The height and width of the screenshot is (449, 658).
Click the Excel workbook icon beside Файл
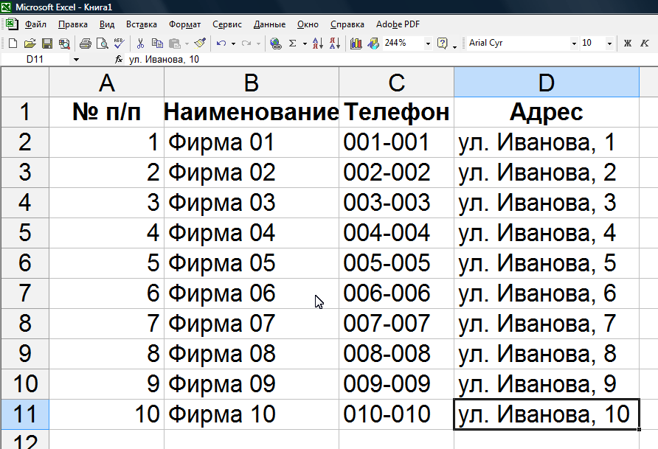tap(11, 24)
